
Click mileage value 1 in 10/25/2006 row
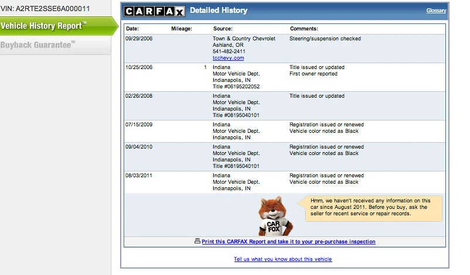(x=205, y=67)
